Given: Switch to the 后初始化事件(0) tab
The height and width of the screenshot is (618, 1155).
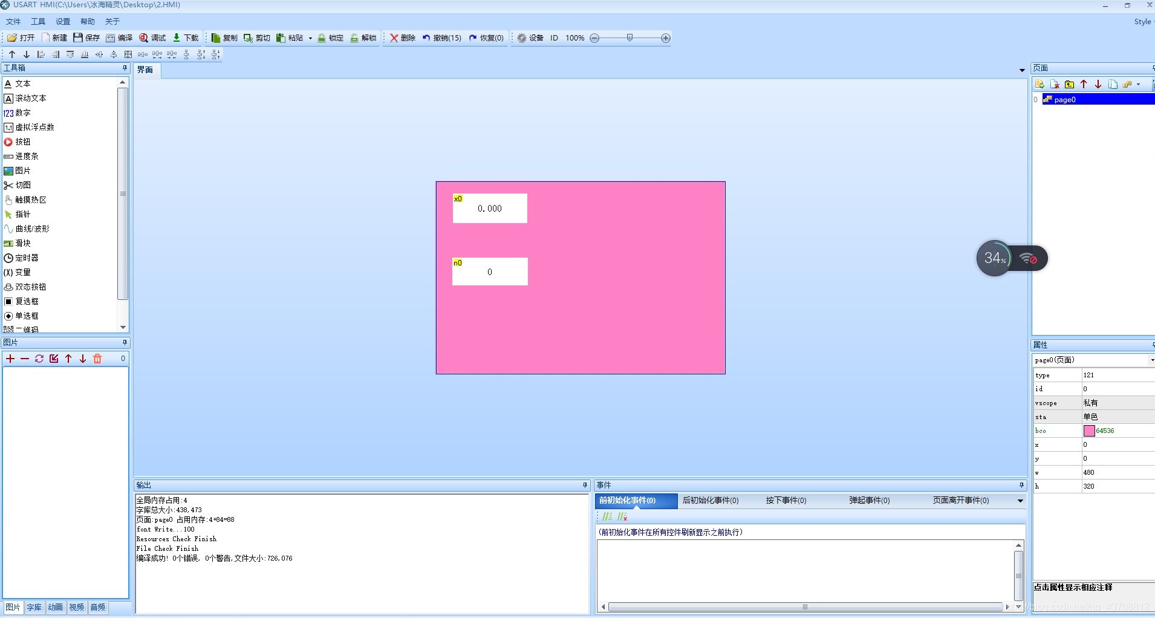Looking at the screenshot, I should click(x=711, y=500).
